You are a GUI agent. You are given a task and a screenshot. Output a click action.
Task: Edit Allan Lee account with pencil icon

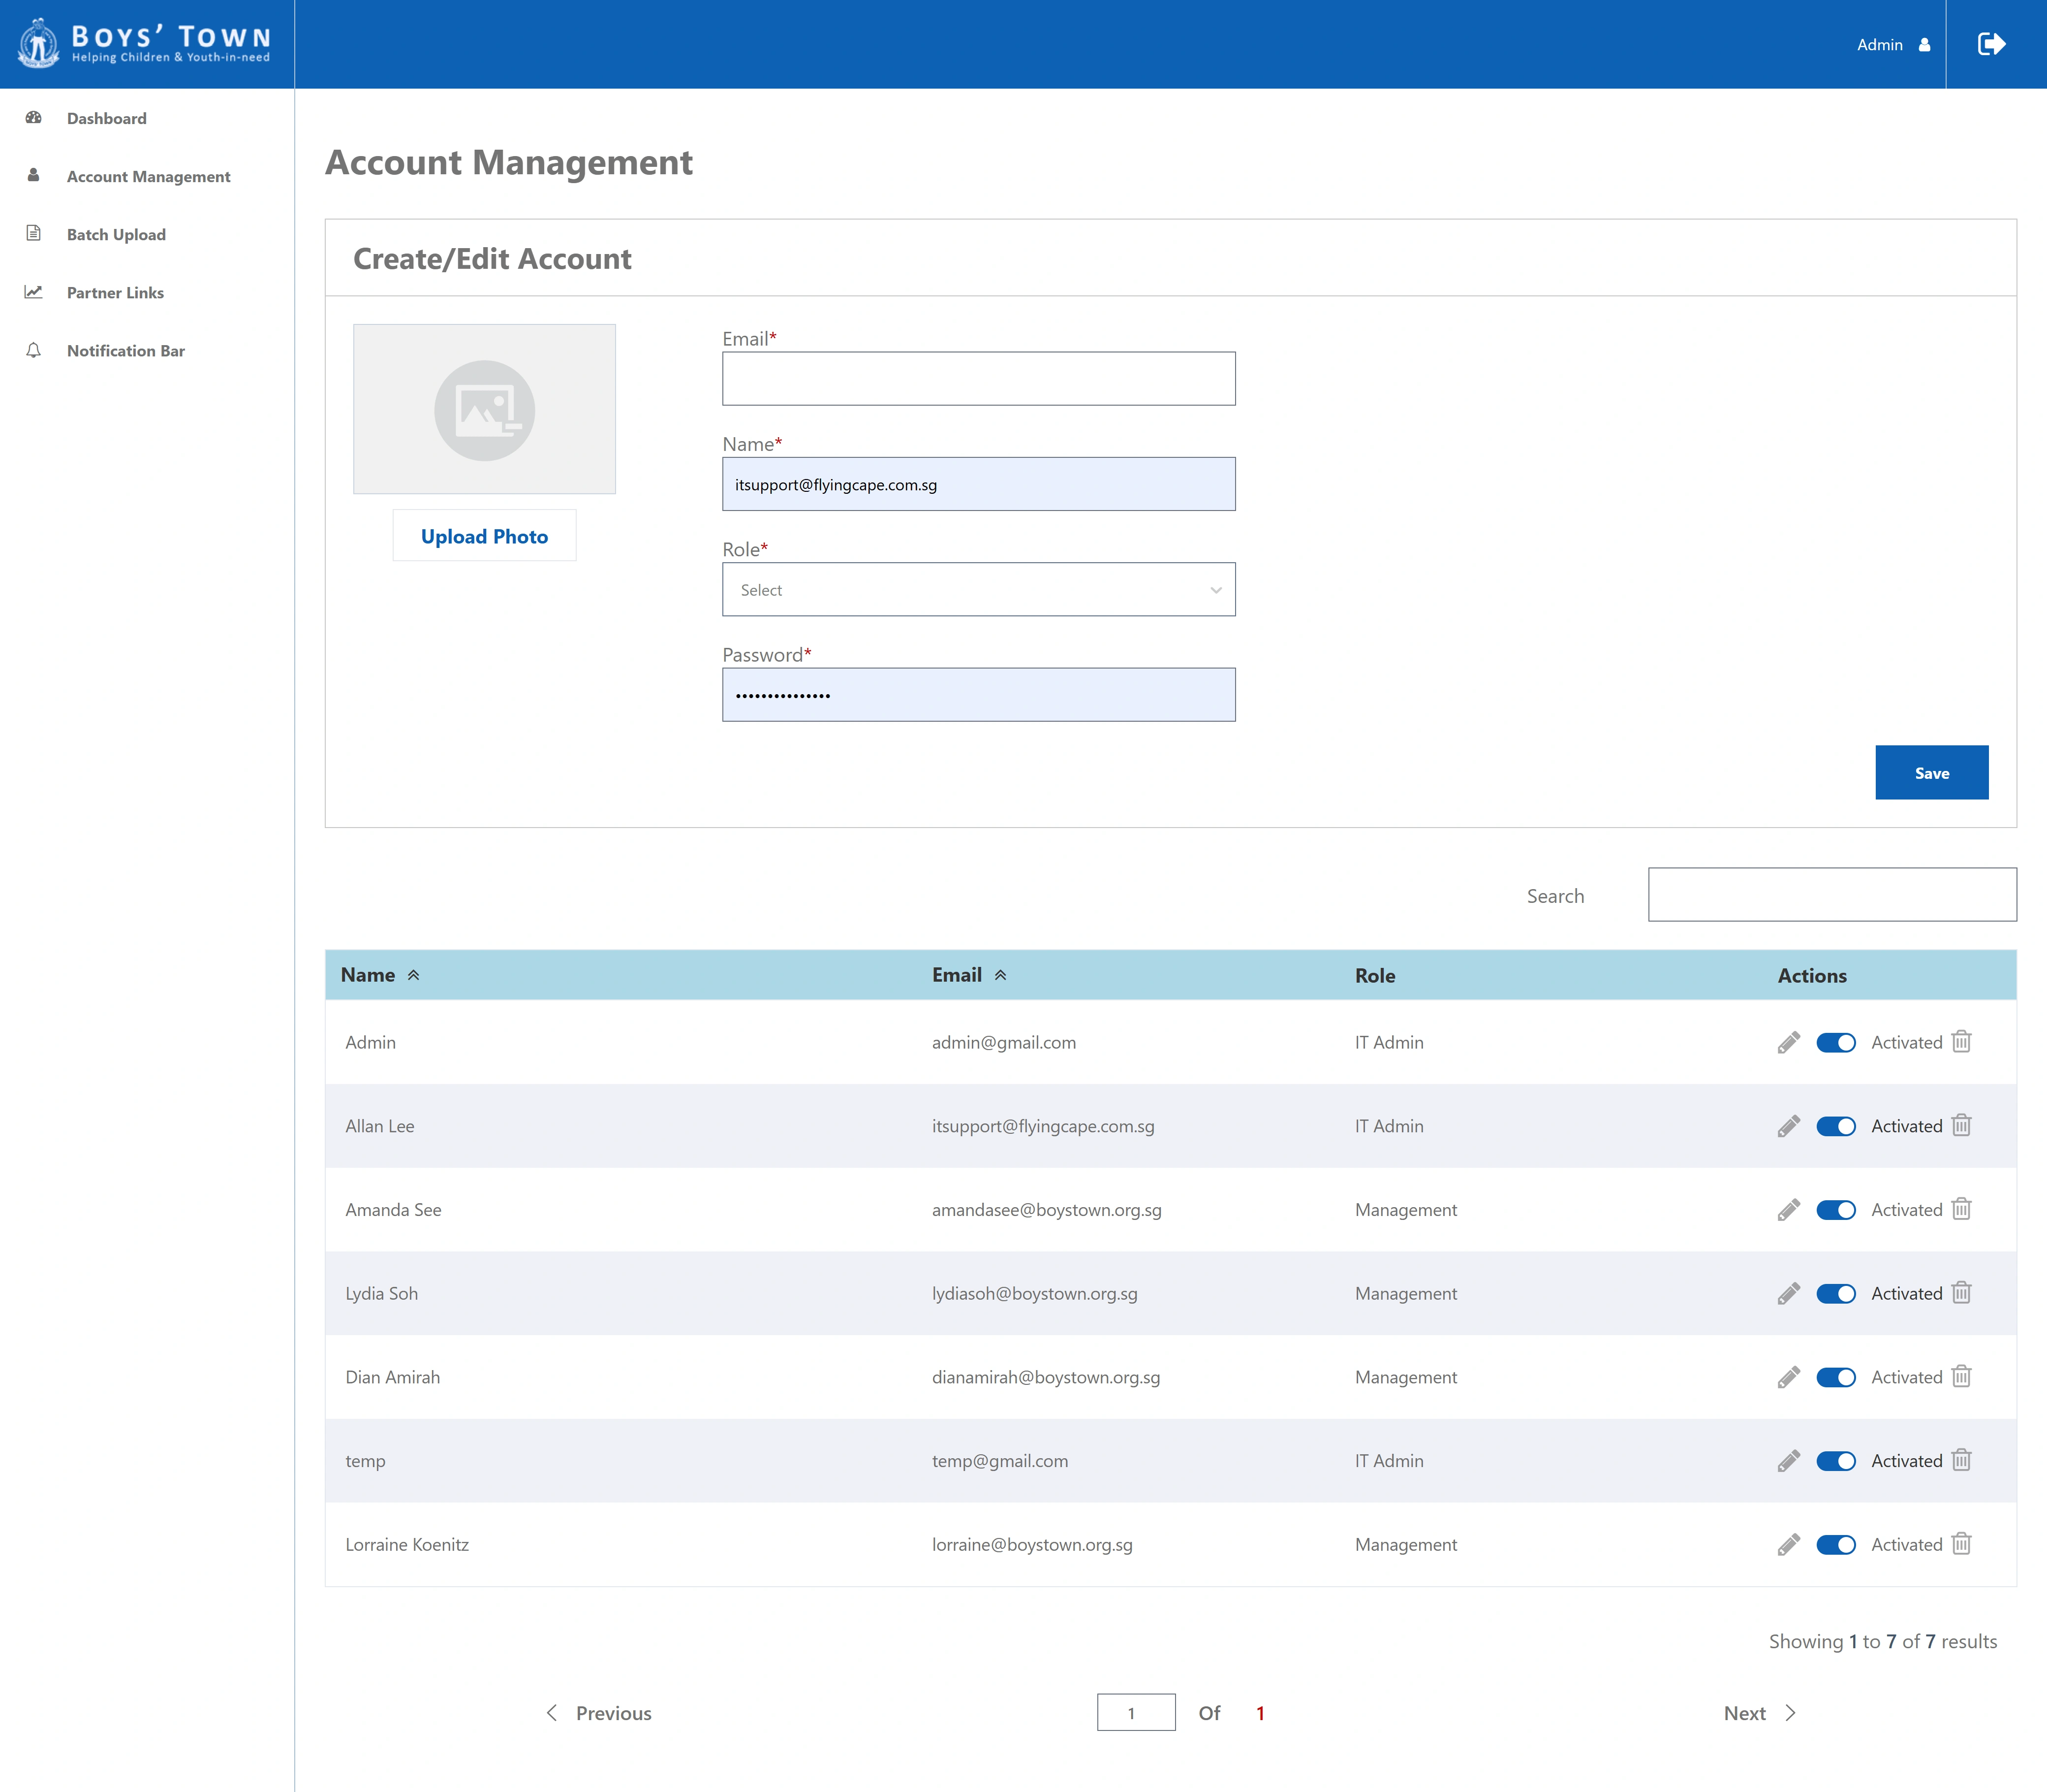tap(1788, 1126)
